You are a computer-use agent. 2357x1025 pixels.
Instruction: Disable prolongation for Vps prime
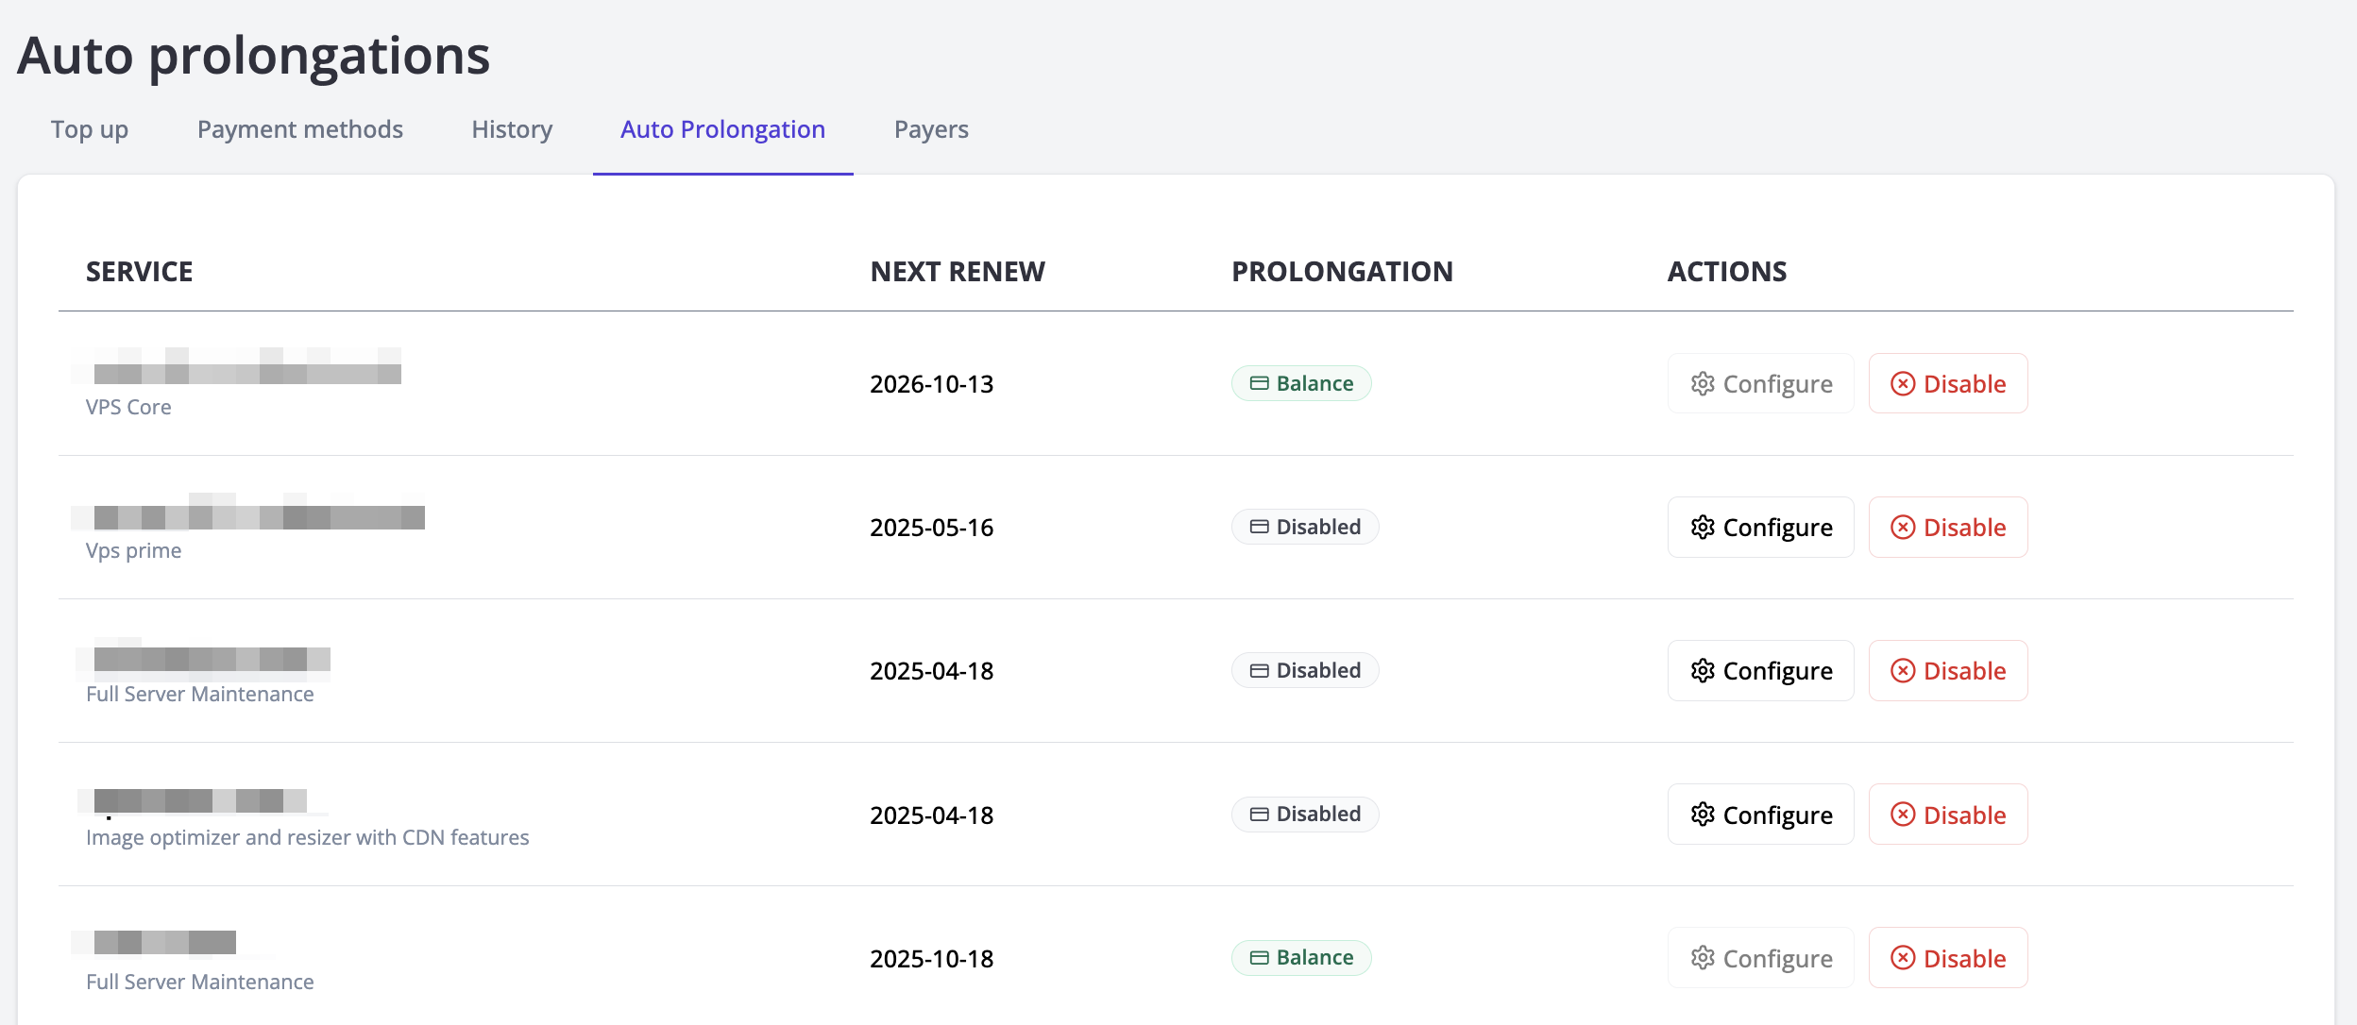pyautogui.click(x=1947, y=528)
